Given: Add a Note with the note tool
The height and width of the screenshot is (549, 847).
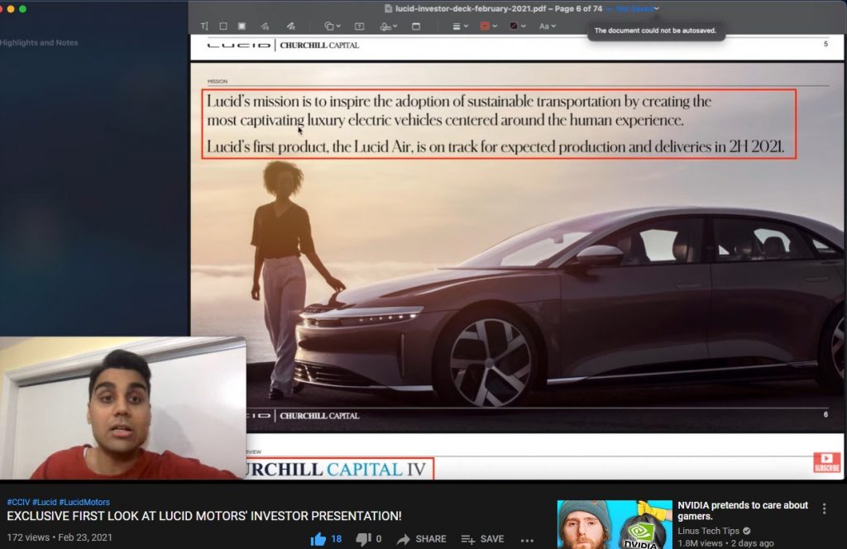Looking at the screenshot, I should coord(416,26).
